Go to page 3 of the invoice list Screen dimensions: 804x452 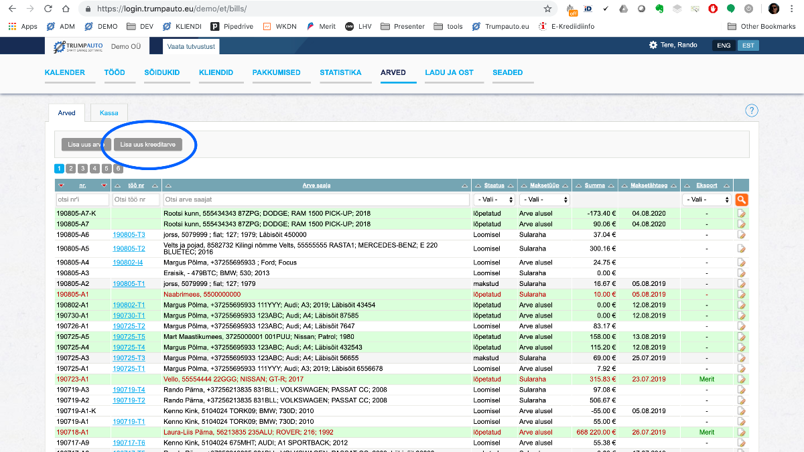pyautogui.click(x=83, y=169)
